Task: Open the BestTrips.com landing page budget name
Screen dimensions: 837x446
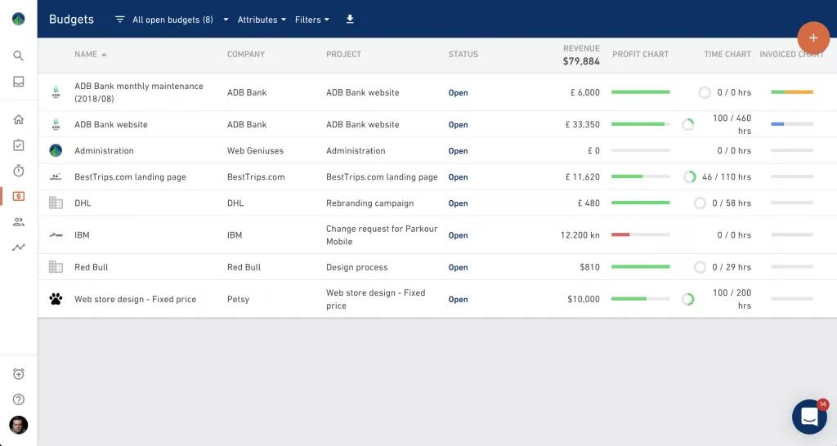Action: tap(130, 176)
